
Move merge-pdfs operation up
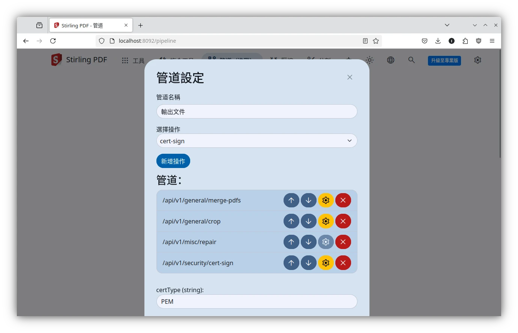click(291, 200)
